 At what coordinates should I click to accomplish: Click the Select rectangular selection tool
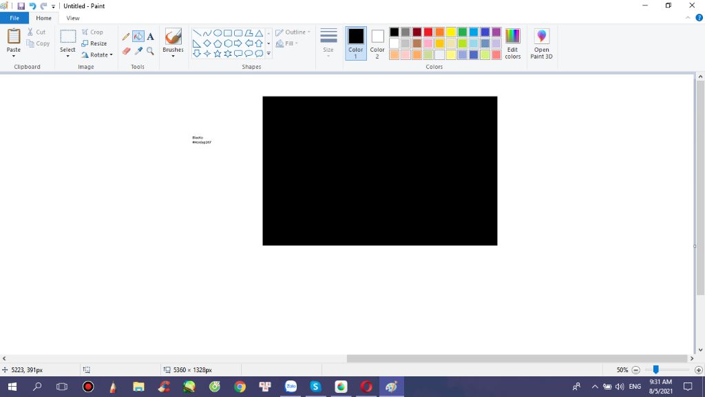pos(68,37)
